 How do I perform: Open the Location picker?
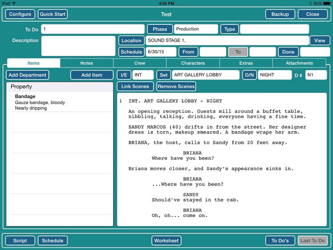[131, 40]
